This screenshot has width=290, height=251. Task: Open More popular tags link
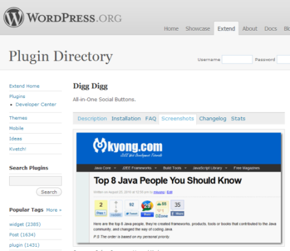(x=54, y=210)
